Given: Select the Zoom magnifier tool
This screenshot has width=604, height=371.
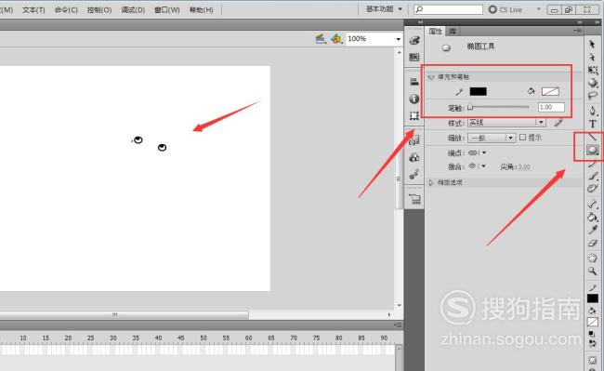Looking at the screenshot, I should pos(593,272).
